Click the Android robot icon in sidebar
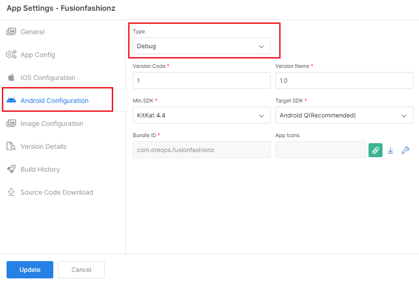419x284 pixels. 11,100
